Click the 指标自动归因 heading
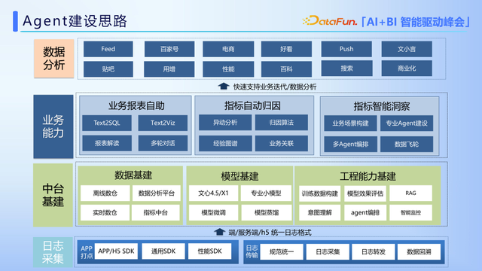 pos(252,106)
